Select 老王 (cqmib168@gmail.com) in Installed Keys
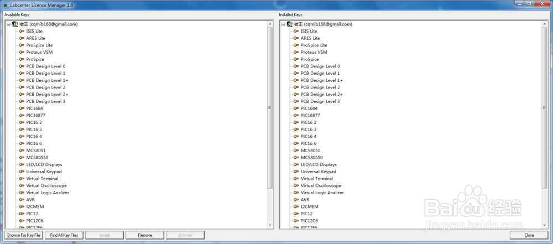 tap(324, 24)
